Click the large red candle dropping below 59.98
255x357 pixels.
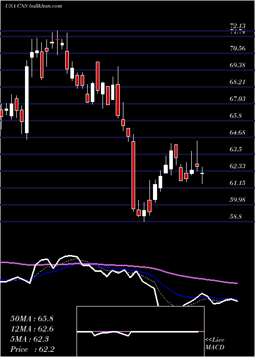[133, 175]
